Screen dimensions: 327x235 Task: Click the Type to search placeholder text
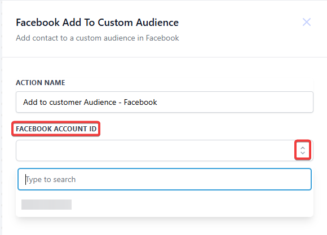pos(51,180)
